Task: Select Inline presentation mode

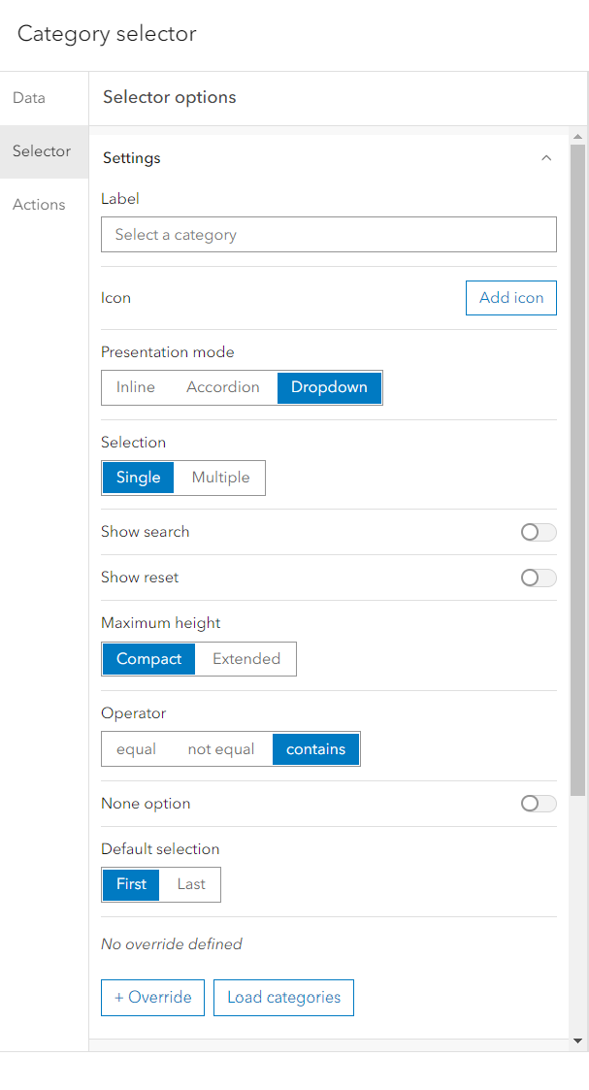Action: click(136, 386)
